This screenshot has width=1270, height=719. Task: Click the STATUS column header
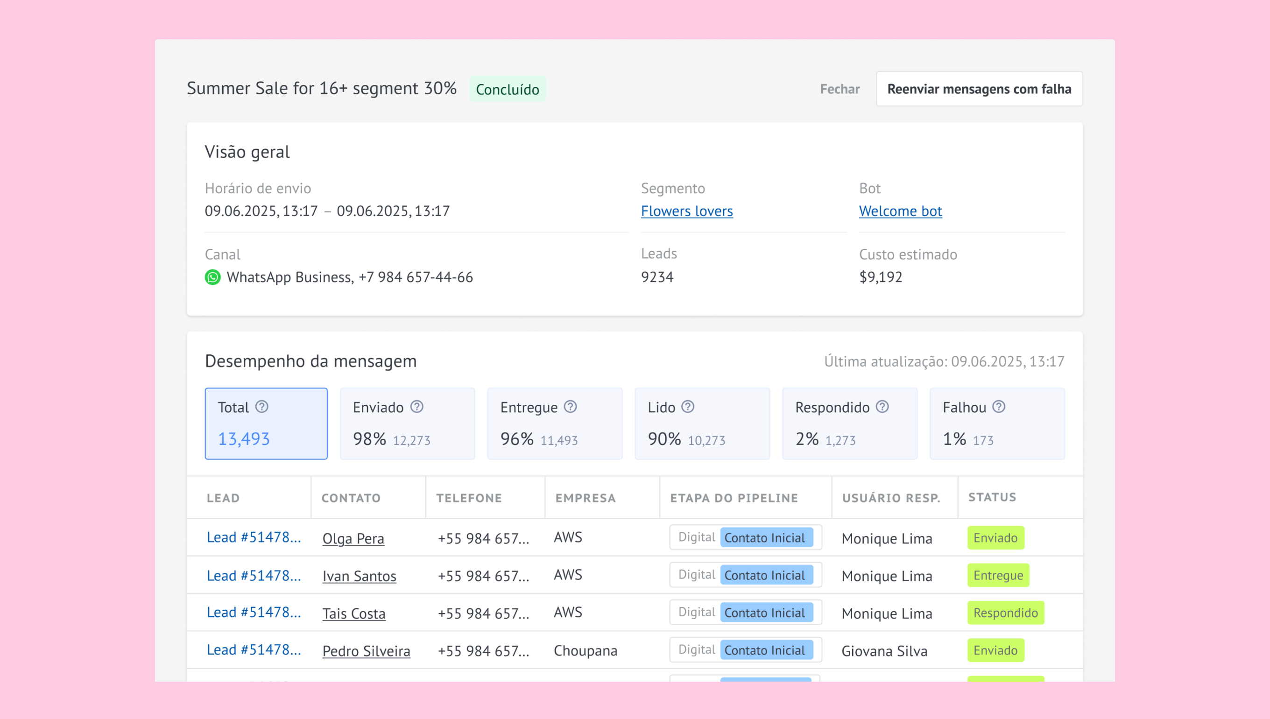[992, 497]
